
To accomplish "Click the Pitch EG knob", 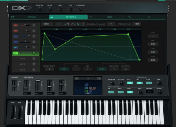I will [x=121, y=83].
